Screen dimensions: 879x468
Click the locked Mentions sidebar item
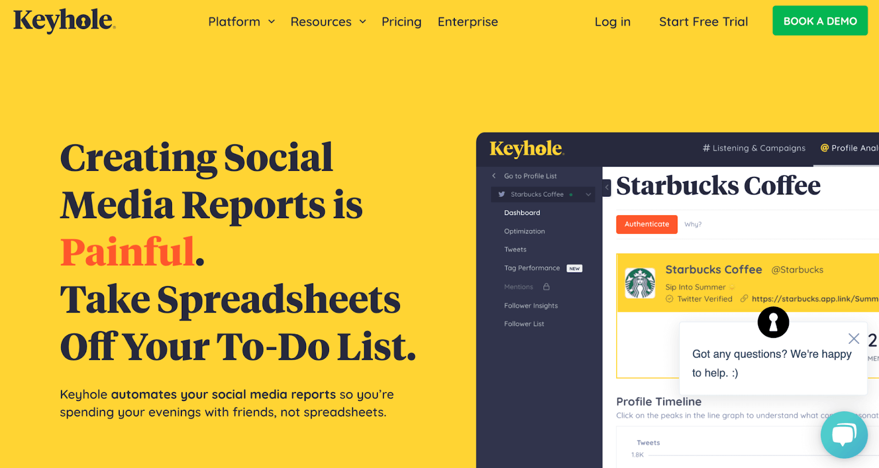[x=519, y=287]
